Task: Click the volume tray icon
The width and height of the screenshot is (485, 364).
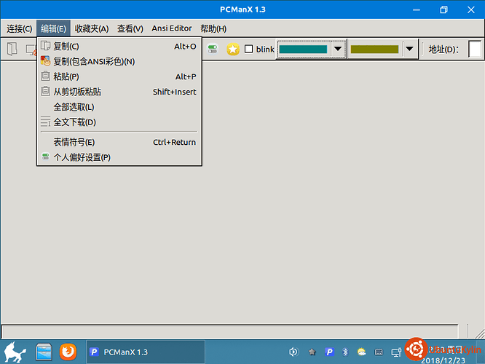Action: pos(293,352)
